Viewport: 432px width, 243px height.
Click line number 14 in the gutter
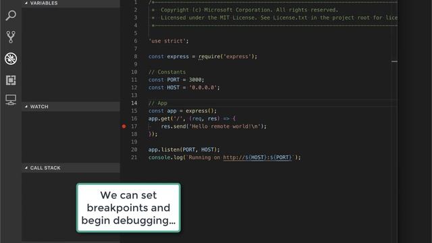point(134,103)
